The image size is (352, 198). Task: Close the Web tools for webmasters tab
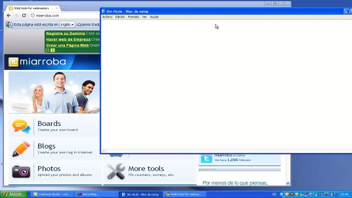click(x=57, y=8)
